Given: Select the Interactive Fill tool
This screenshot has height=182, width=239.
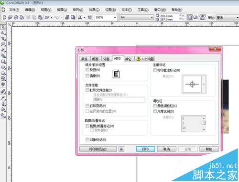Looking at the screenshot, I should [x=3, y=115].
